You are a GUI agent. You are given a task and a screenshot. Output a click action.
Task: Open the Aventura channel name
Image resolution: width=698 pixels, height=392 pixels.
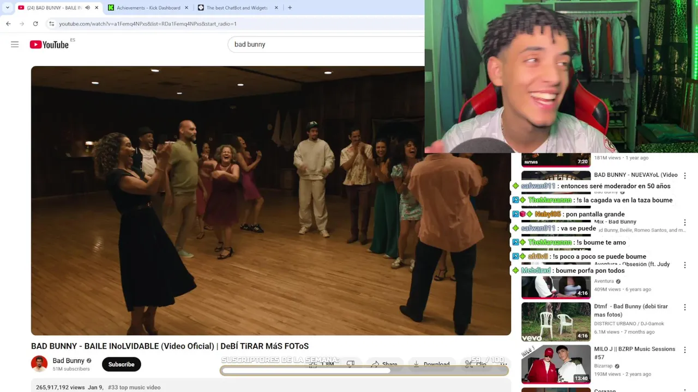604,281
